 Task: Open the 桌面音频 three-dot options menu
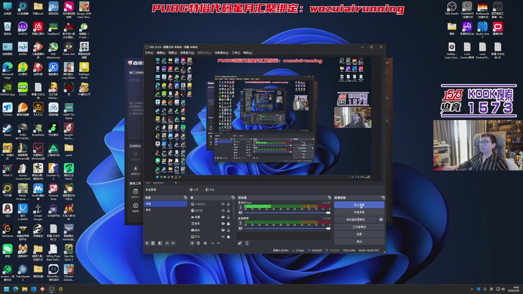click(240, 223)
